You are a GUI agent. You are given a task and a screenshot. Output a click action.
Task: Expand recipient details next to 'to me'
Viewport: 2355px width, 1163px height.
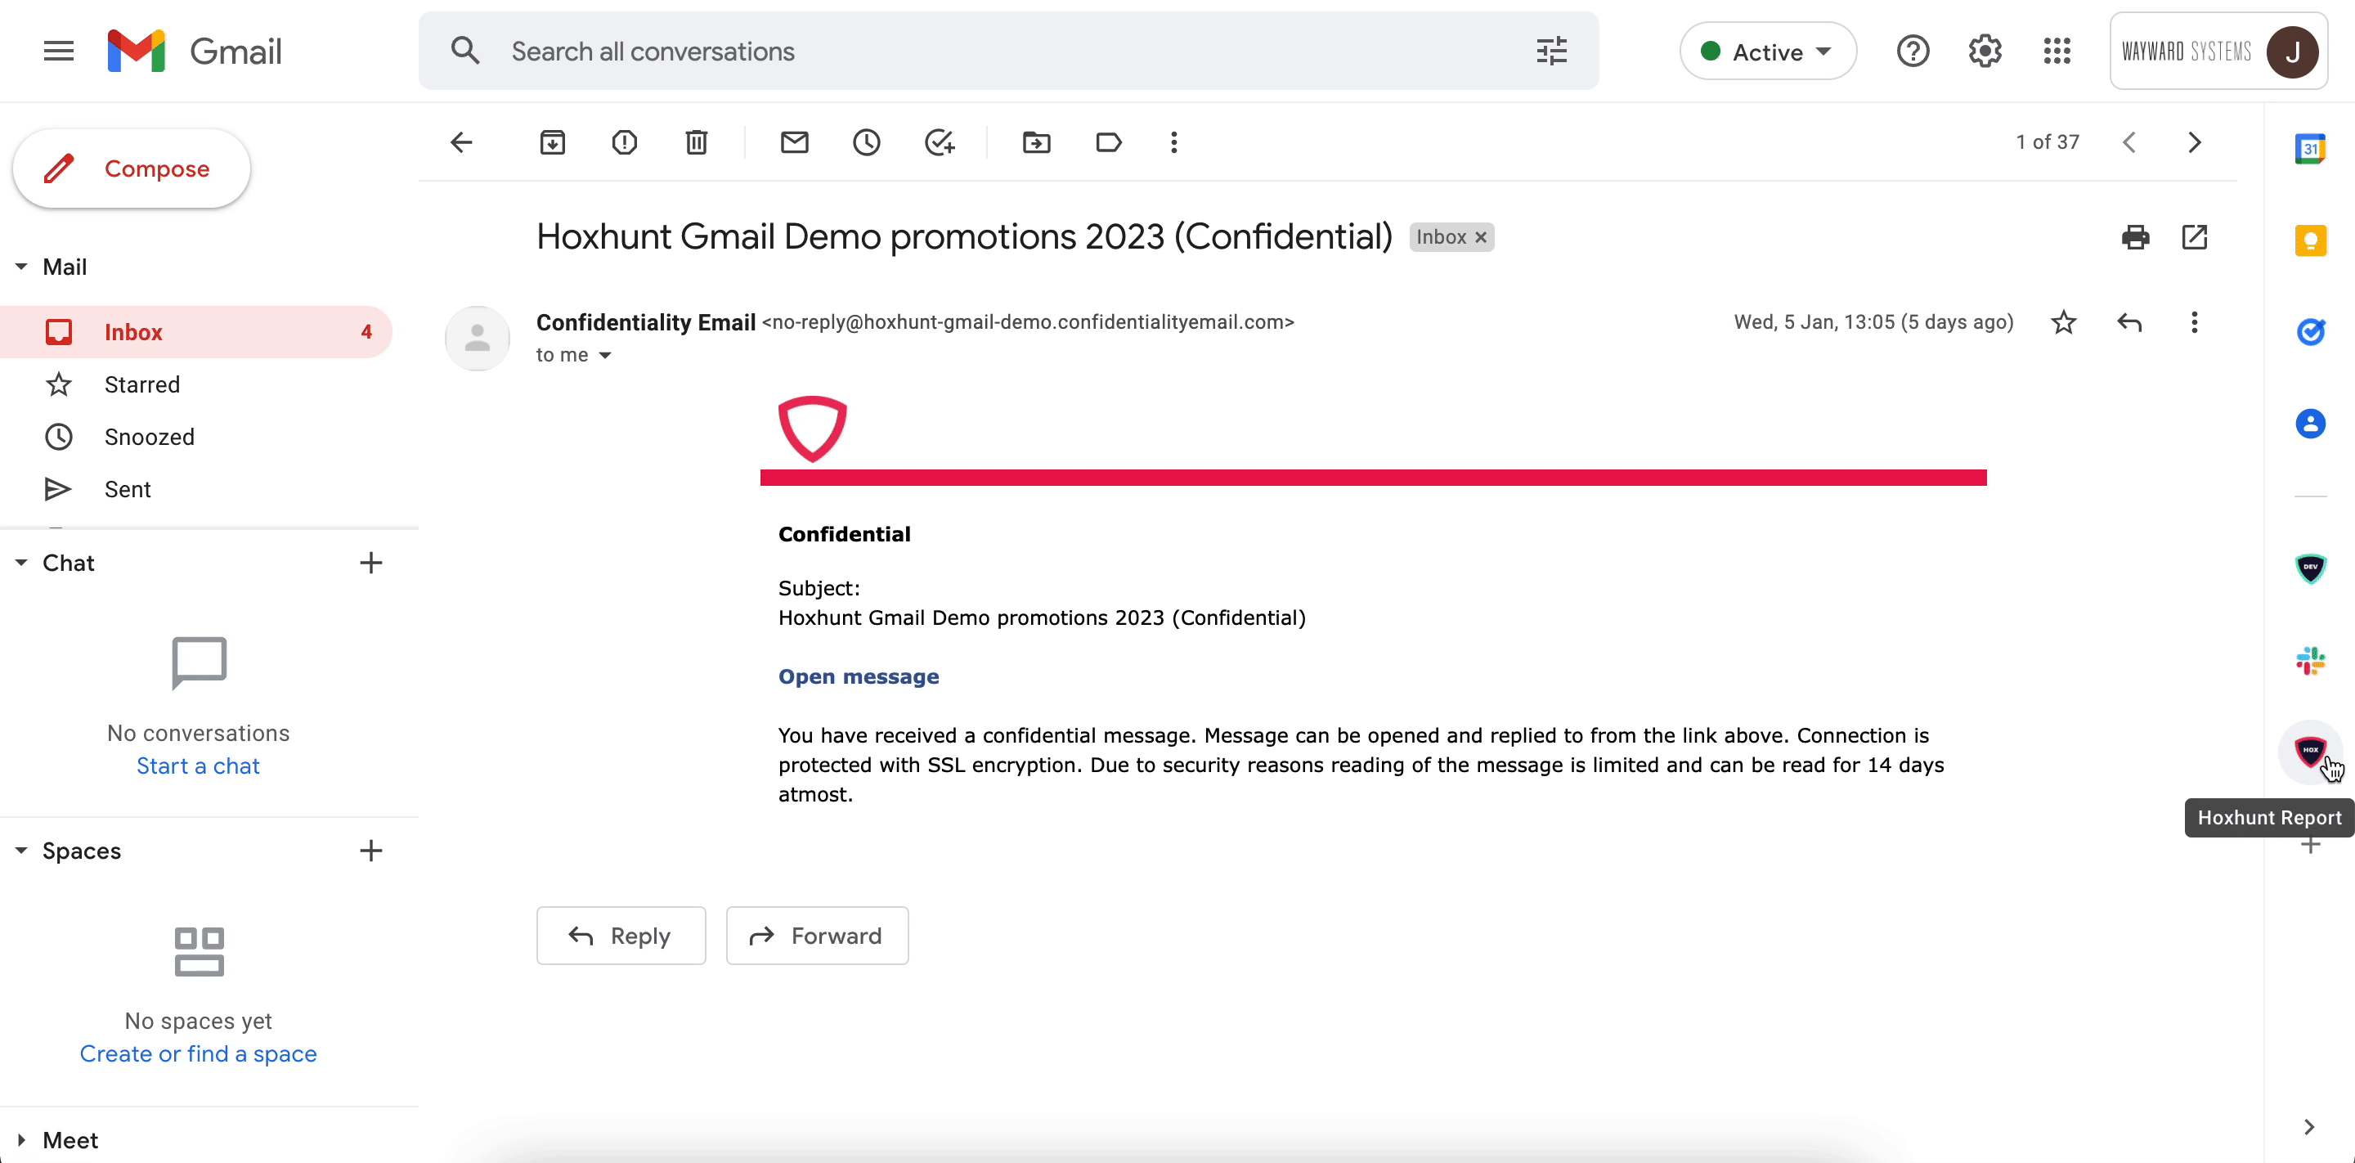604,356
